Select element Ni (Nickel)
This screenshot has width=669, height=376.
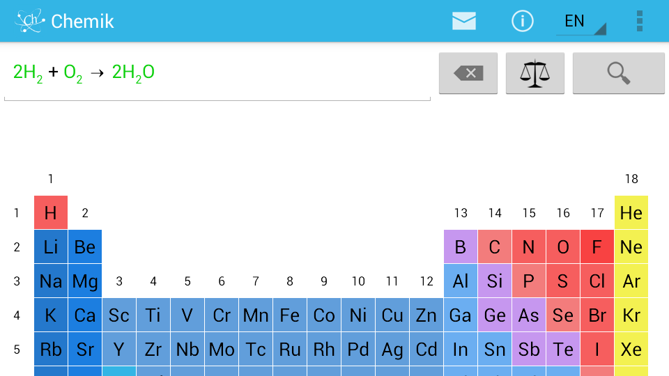[x=358, y=315]
